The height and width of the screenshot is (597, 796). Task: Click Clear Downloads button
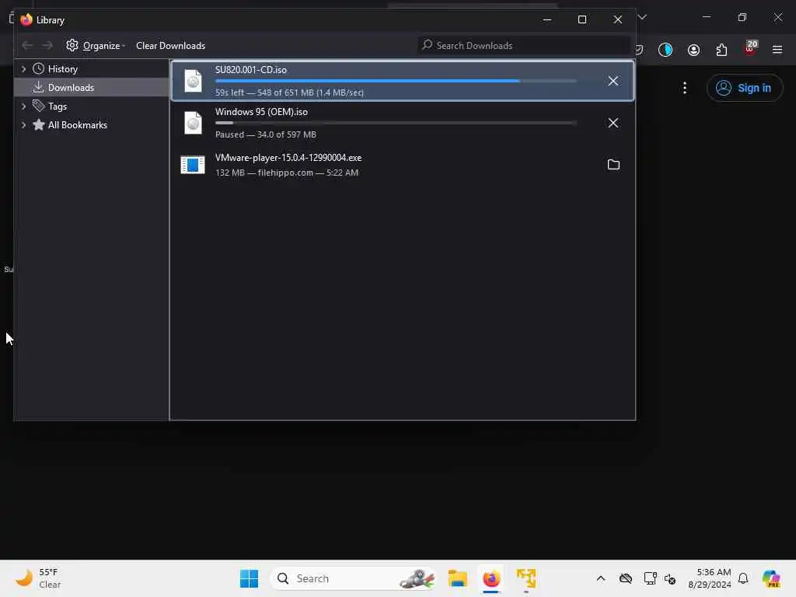pos(170,46)
